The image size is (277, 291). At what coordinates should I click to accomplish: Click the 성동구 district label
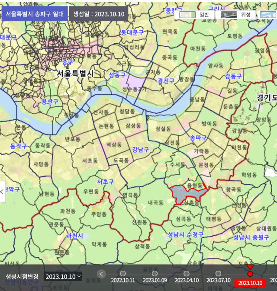pyautogui.click(x=117, y=75)
